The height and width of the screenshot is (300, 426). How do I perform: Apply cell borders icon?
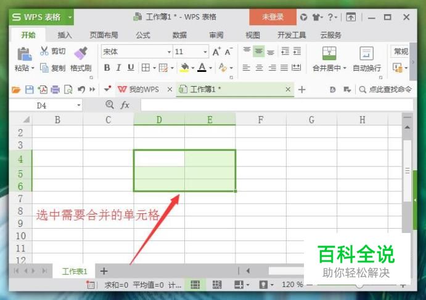pos(145,68)
